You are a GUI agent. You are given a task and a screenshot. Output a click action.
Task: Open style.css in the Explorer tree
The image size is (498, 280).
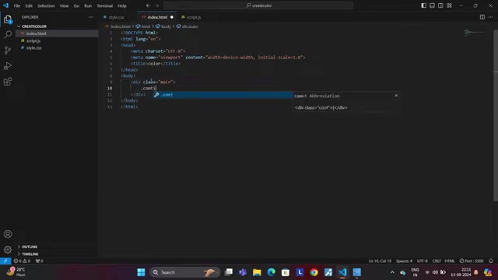click(57, 48)
